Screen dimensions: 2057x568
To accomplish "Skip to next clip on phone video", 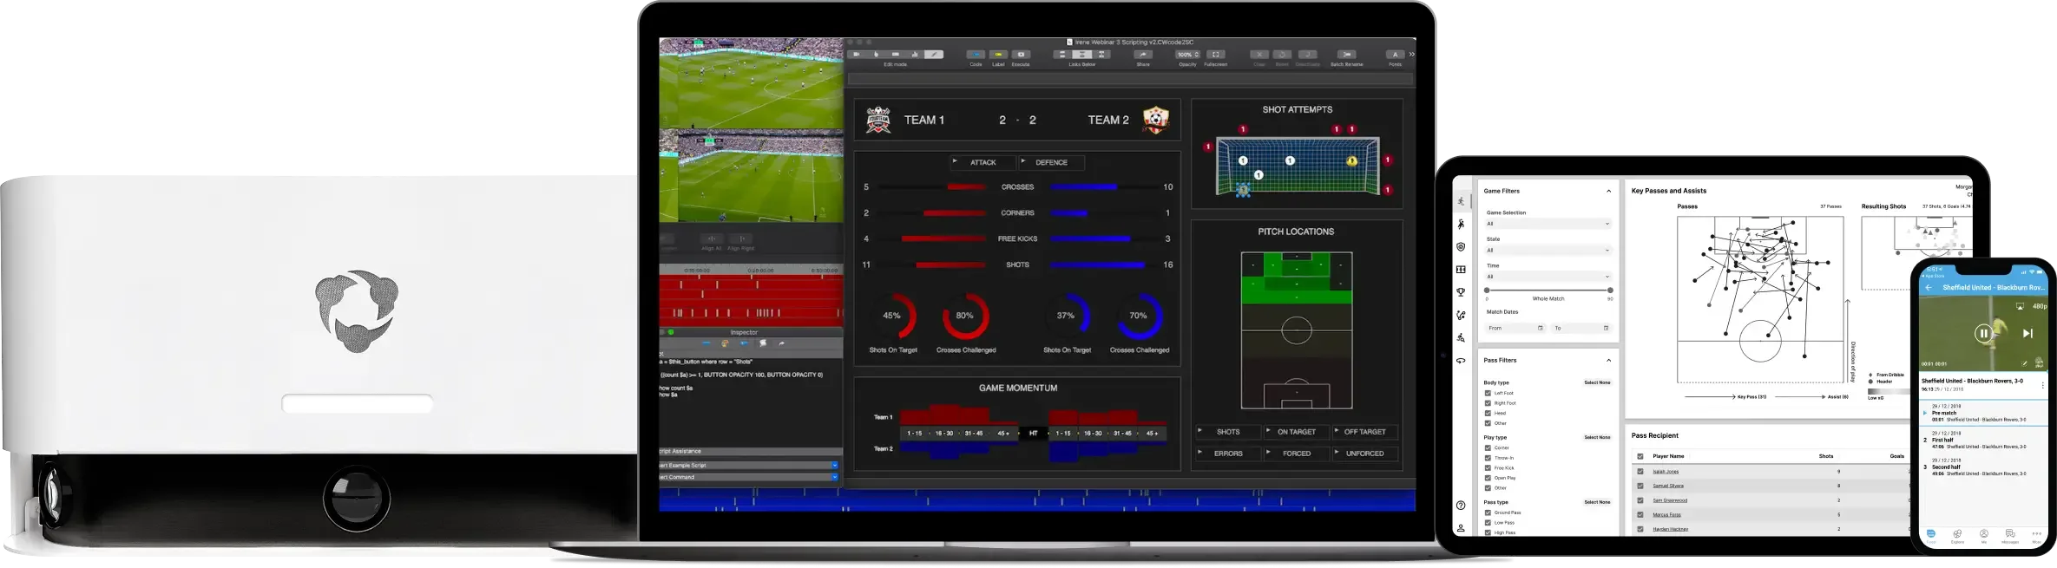I will (2027, 333).
